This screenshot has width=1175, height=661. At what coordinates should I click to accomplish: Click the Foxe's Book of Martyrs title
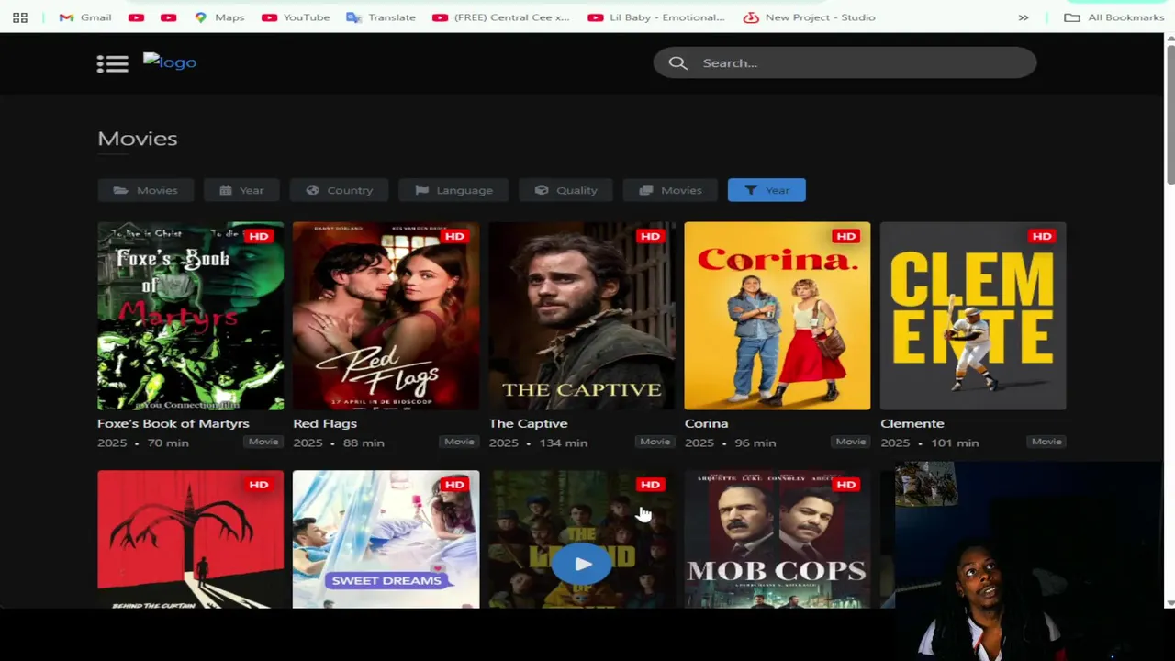click(x=173, y=423)
